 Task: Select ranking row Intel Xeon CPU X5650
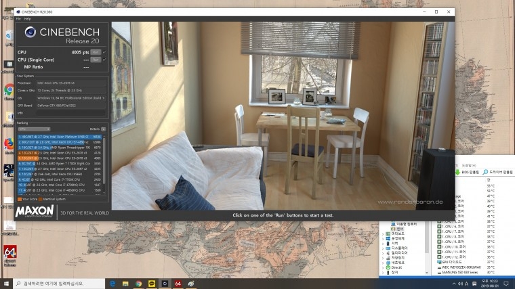pos(60,174)
